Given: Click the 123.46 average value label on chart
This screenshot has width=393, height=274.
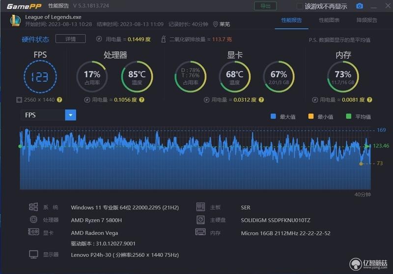Looking at the screenshot, I should tap(381, 146).
